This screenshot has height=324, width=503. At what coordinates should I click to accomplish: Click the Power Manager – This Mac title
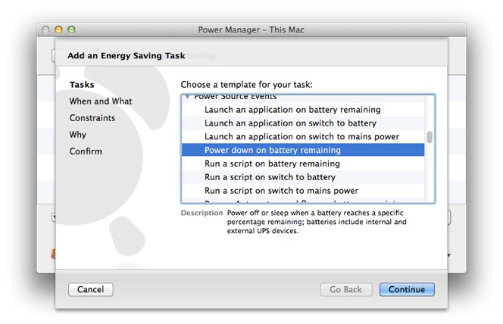(x=251, y=30)
